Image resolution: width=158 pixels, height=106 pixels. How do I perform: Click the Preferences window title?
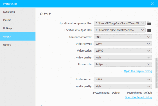click(x=10, y=4)
